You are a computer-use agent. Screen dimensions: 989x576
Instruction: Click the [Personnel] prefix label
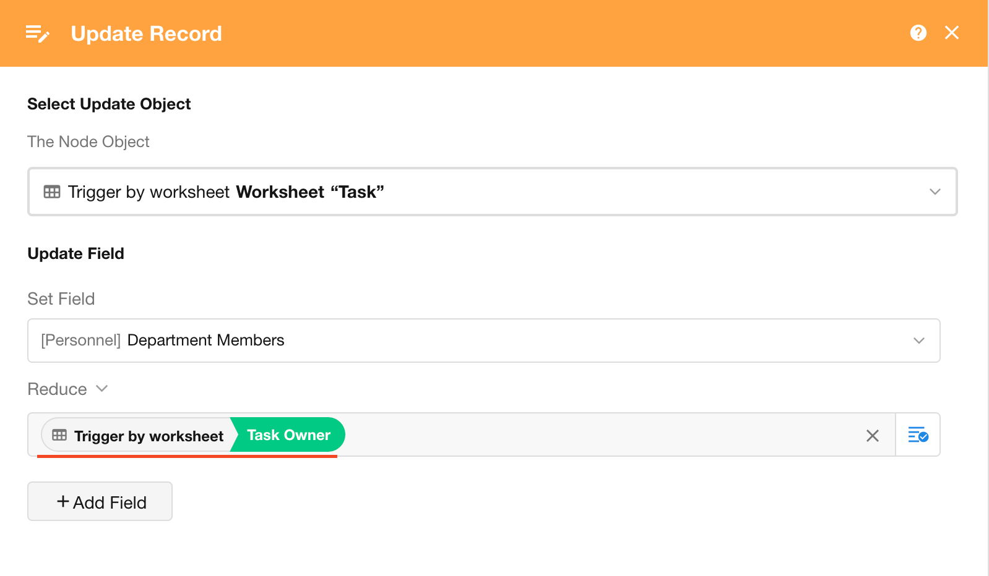[x=80, y=341]
